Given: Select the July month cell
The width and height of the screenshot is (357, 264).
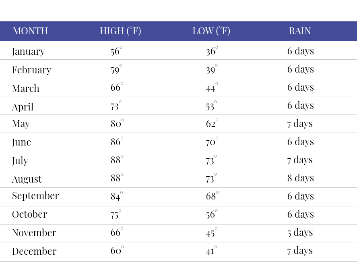Looking at the screenshot, I should tap(20, 160).
